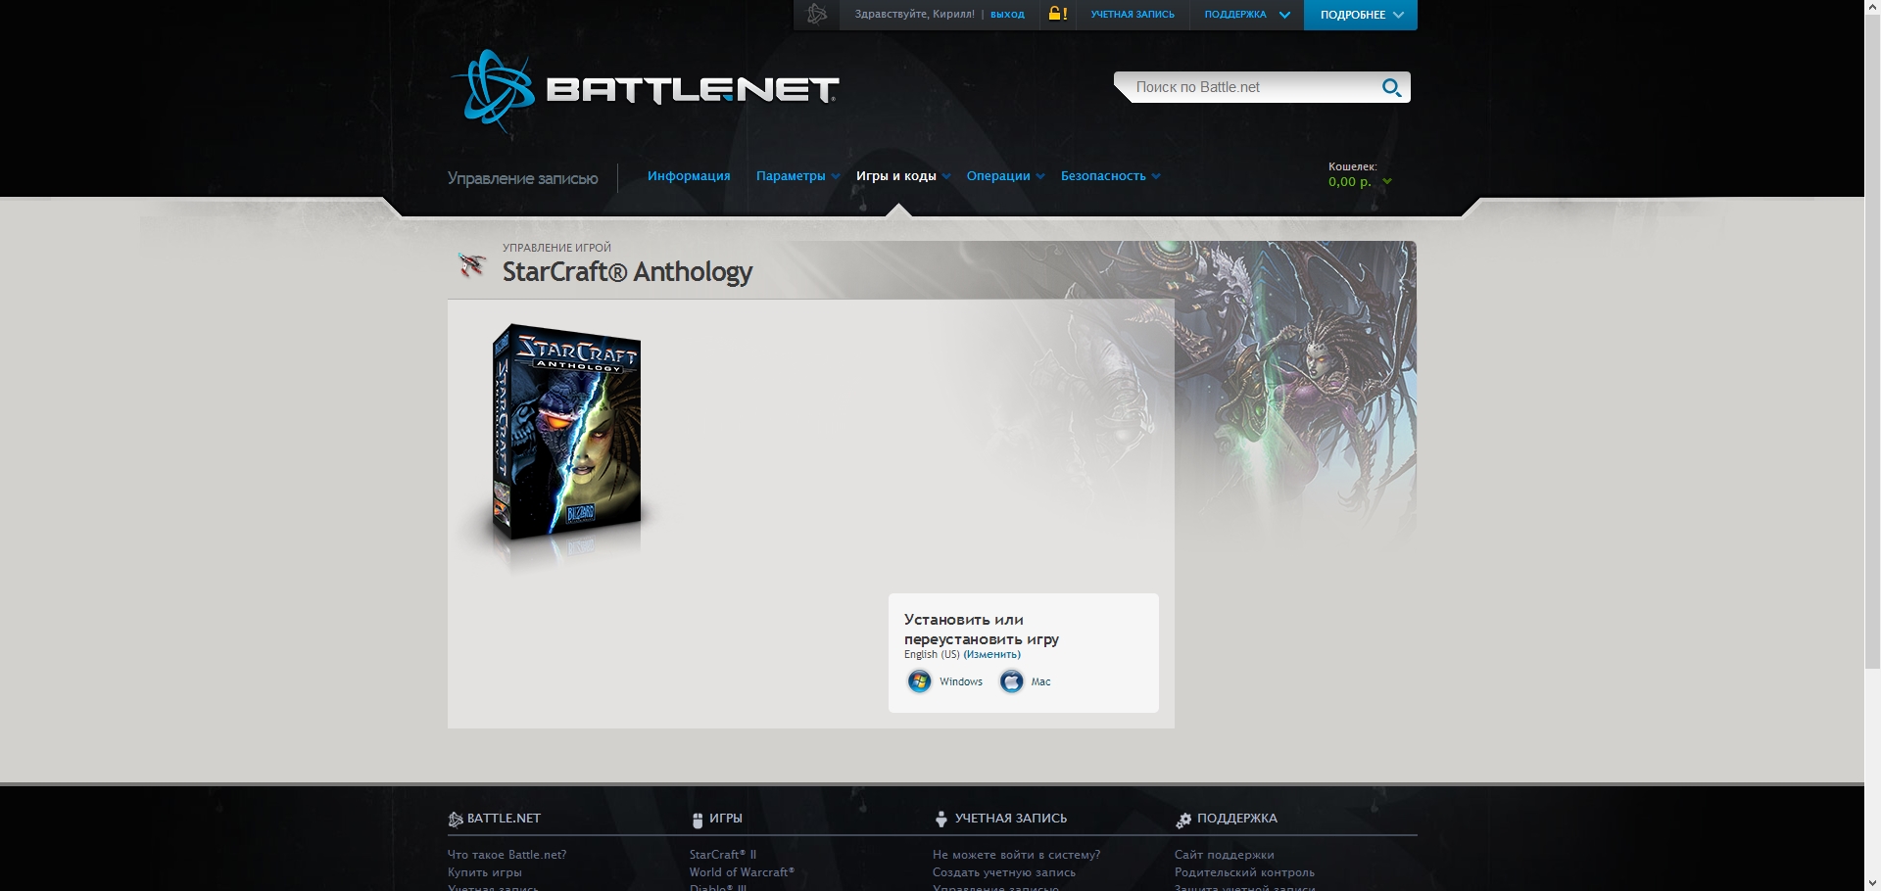The width and height of the screenshot is (1881, 891).
Task: Click the StarCraft game icon beside title
Action: tap(472, 264)
